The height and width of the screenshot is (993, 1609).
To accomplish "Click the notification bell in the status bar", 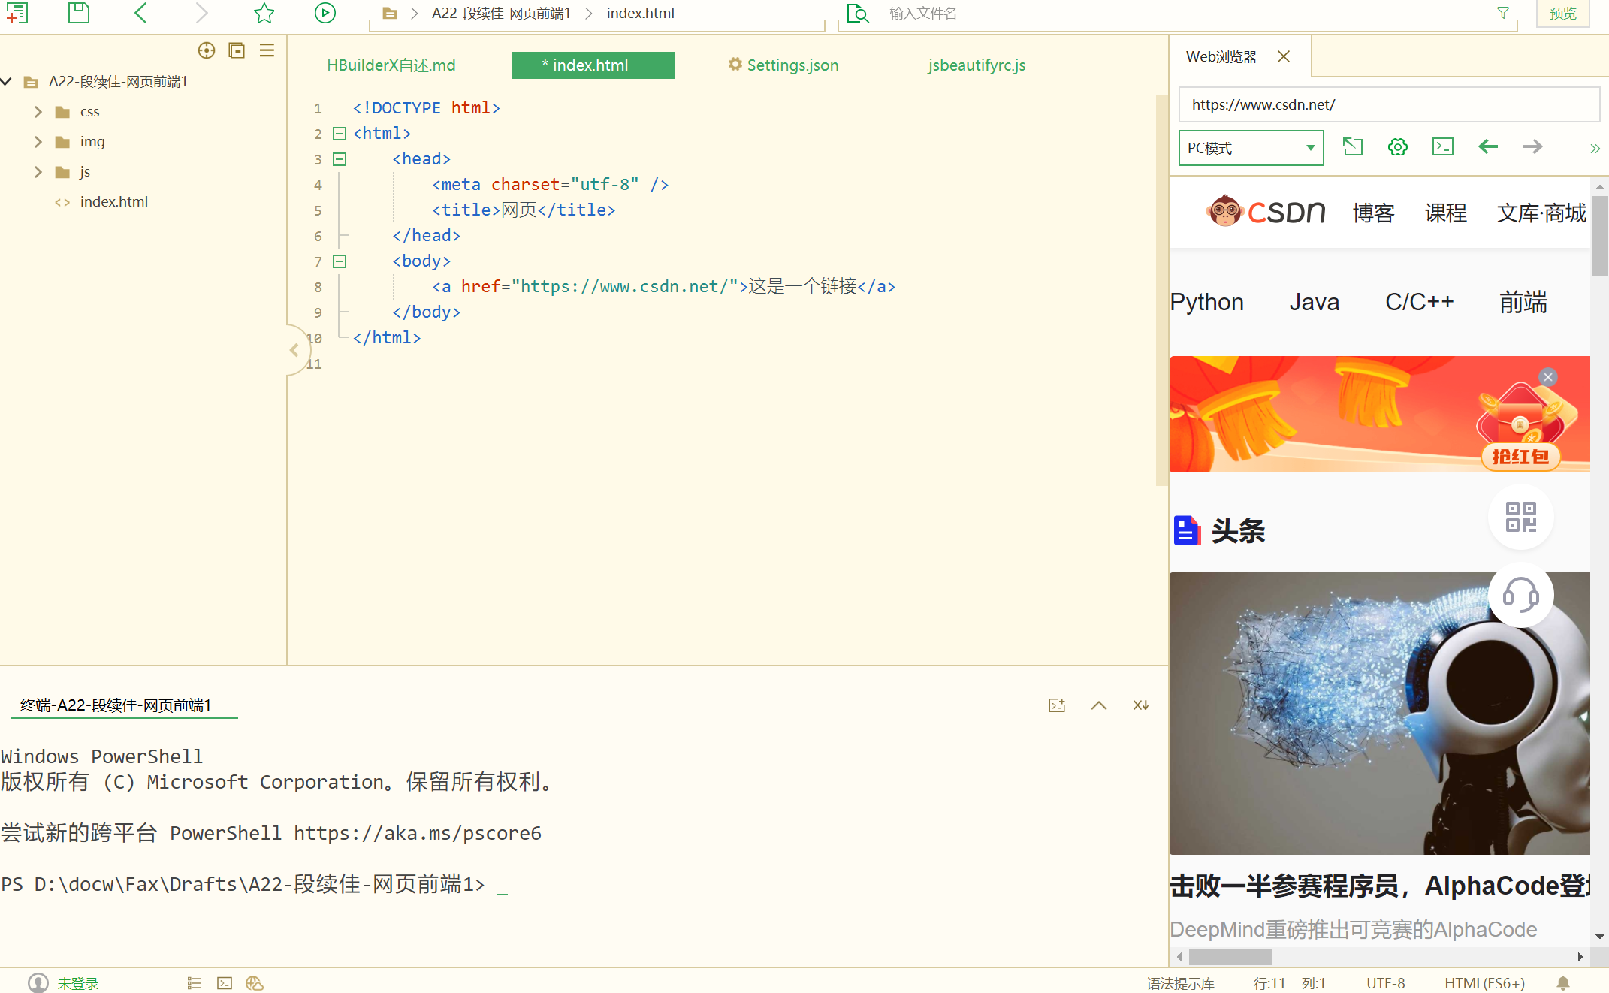I will tap(1564, 982).
